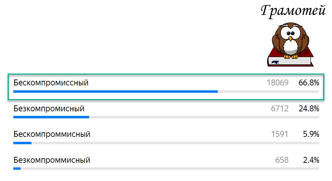
Task: Click the red book under owl
Action: 290,60
